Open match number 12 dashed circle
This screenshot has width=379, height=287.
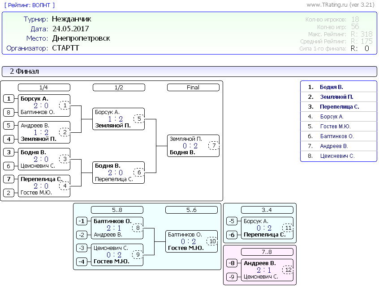[288, 270]
